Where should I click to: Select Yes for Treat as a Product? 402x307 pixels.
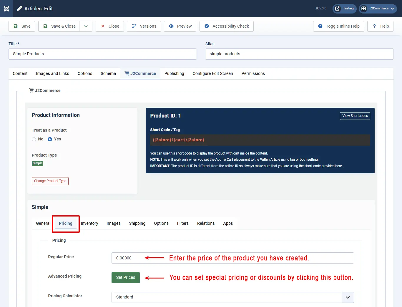(50, 139)
